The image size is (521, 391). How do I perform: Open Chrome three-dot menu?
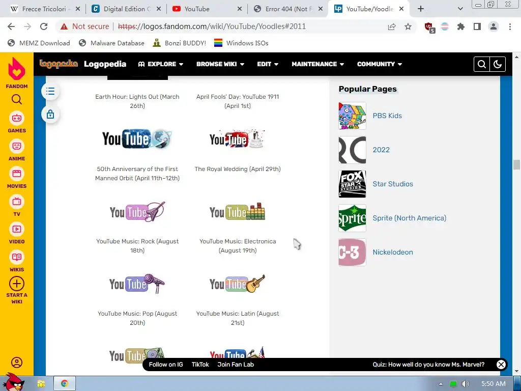510,26
